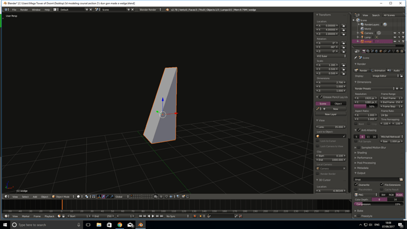Open the 3D view Select menu
Image resolution: width=407 pixels, height=229 pixels.
pos(25,197)
